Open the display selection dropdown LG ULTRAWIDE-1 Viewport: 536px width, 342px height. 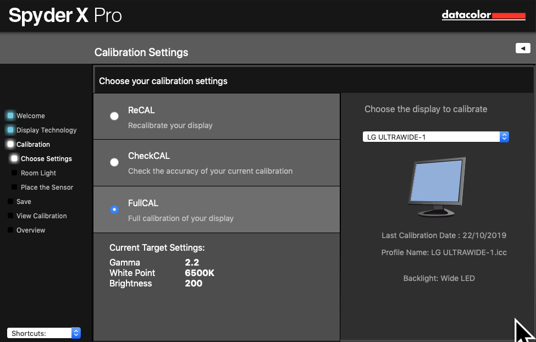(x=435, y=137)
